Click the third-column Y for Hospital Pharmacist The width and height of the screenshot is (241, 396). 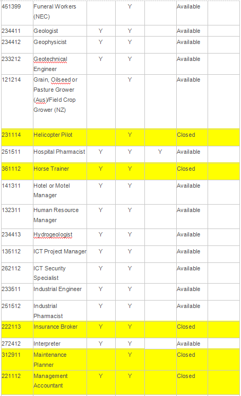click(160, 152)
